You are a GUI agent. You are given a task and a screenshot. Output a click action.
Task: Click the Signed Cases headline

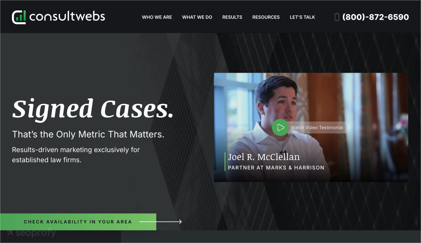click(93, 109)
